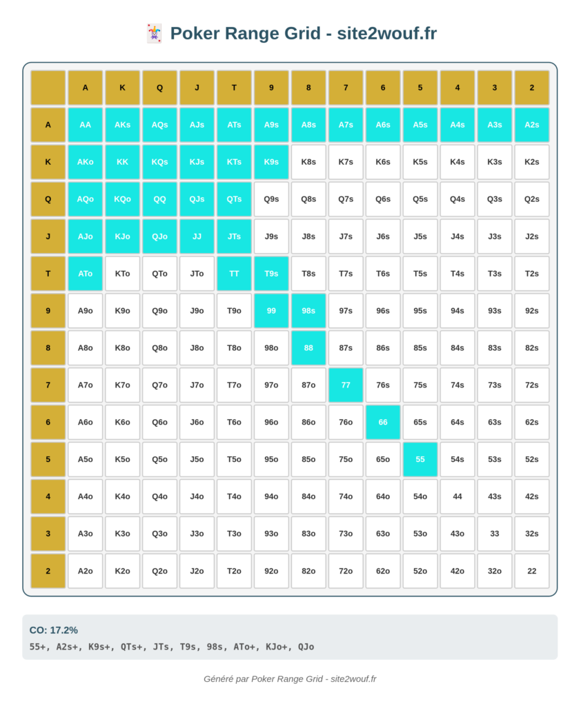Image resolution: width=581 pixels, height=706 pixels.
Task: Deselect the highlighted T9s cell
Action: pos(271,273)
